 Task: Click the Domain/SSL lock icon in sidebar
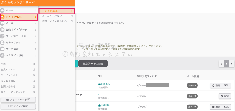pyautogui.click(x=3, y=17)
